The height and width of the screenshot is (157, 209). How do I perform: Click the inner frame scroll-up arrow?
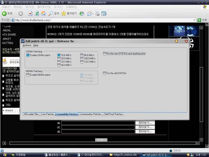[x=202, y=28]
